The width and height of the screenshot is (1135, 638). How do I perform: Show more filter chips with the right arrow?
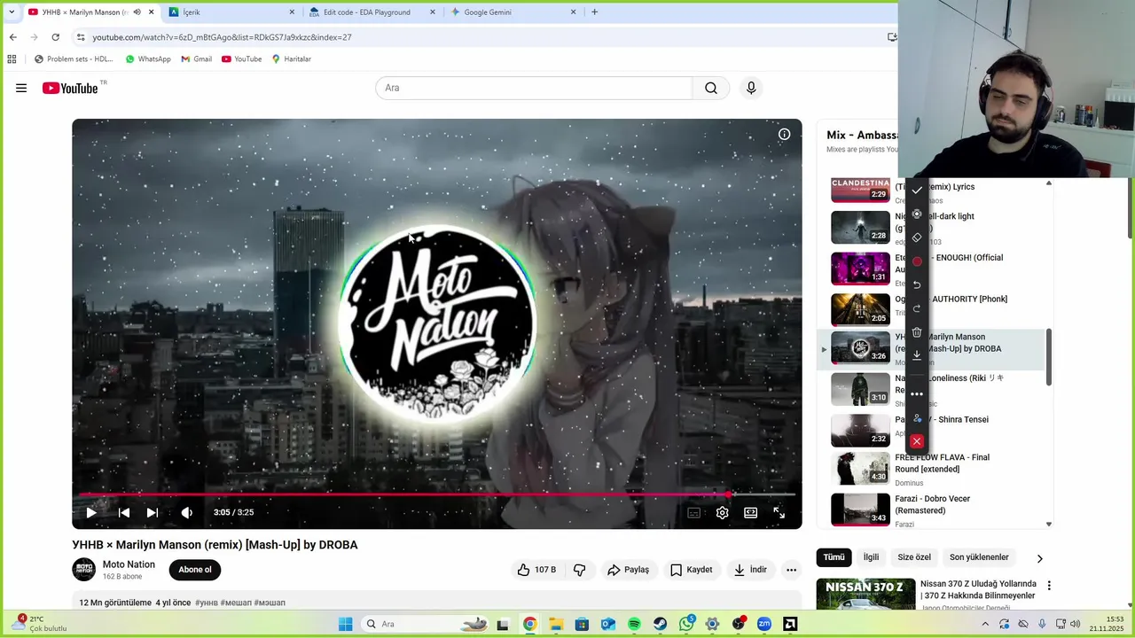point(1039,558)
